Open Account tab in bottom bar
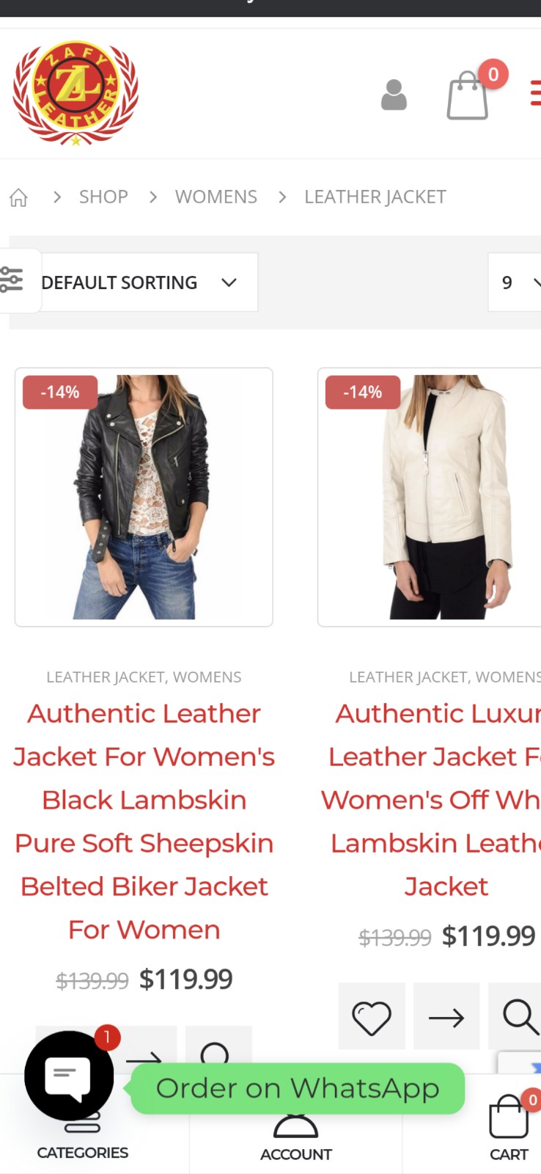 [x=296, y=1137]
